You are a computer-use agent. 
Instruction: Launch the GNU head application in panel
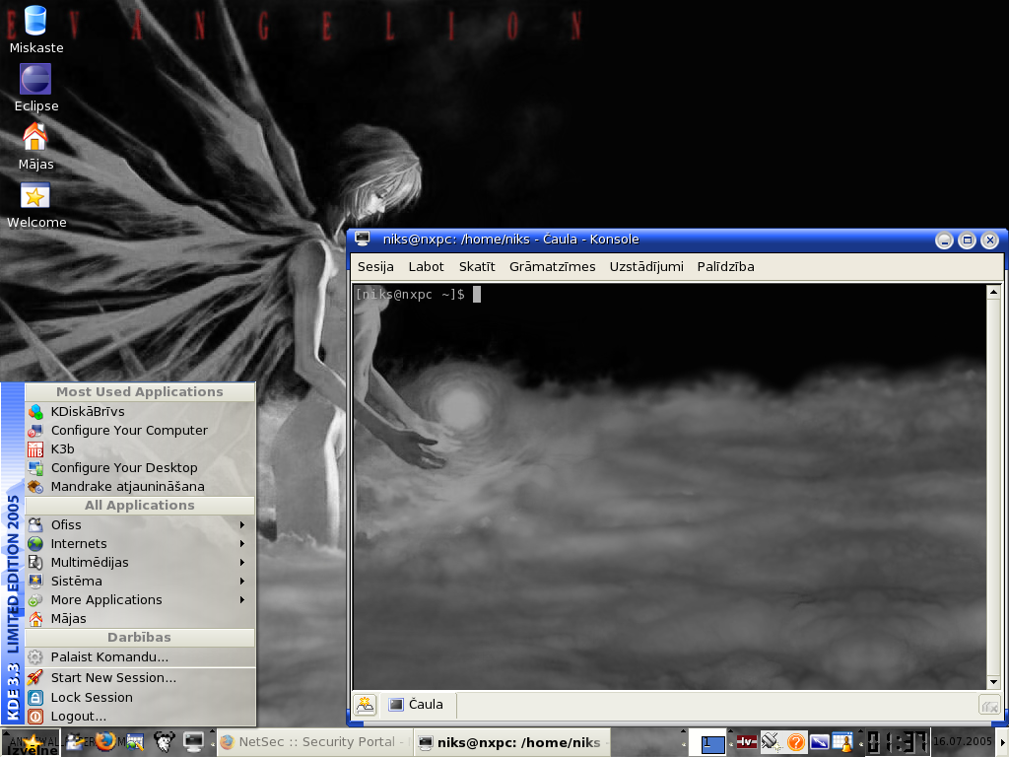tap(165, 742)
